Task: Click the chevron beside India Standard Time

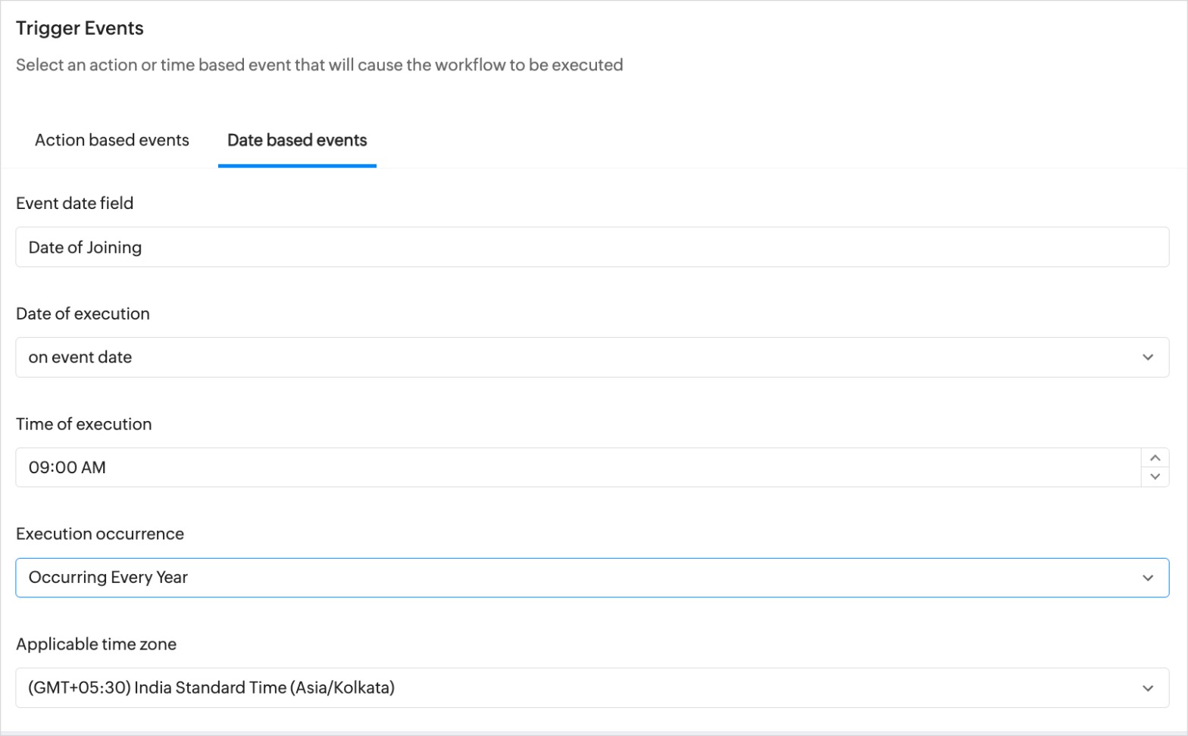Action: pos(1147,688)
